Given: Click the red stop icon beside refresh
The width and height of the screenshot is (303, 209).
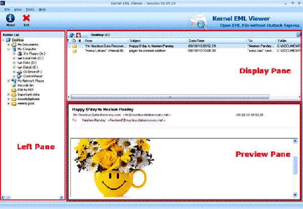Looking at the screenshot, I should point(78,35).
